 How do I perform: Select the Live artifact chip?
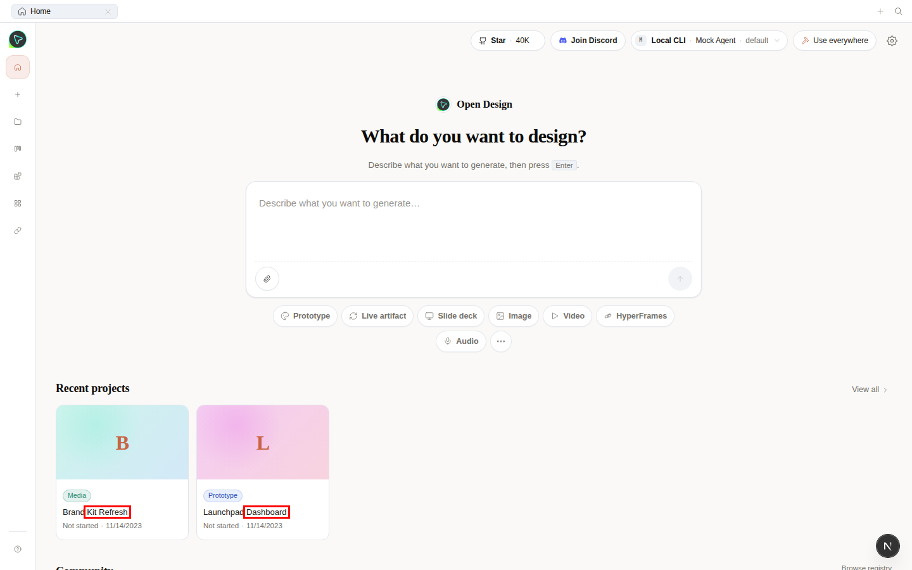[377, 316]
